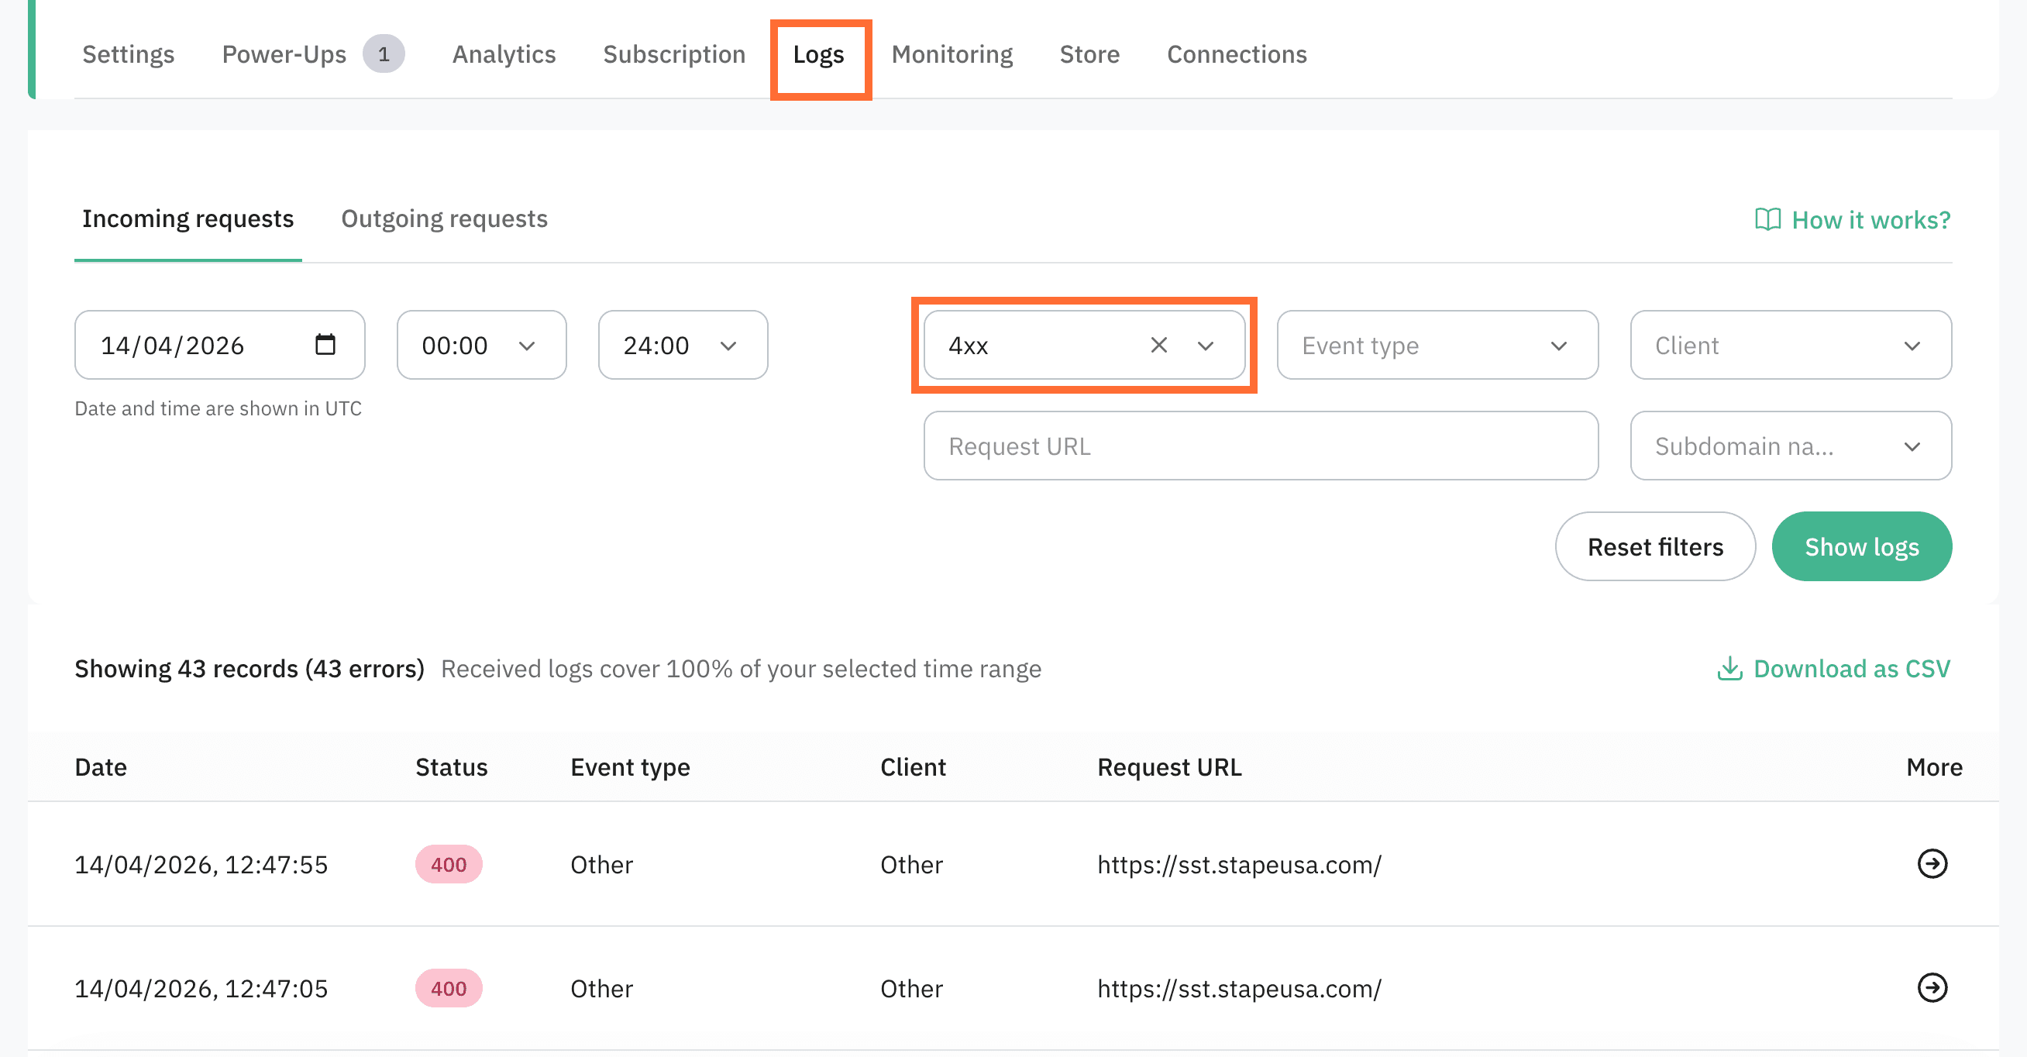The height and width of the screenshot is (1057, 2027).
Task: Expand the 4xx status dropdown chevron
Action: pos(1206,346)
